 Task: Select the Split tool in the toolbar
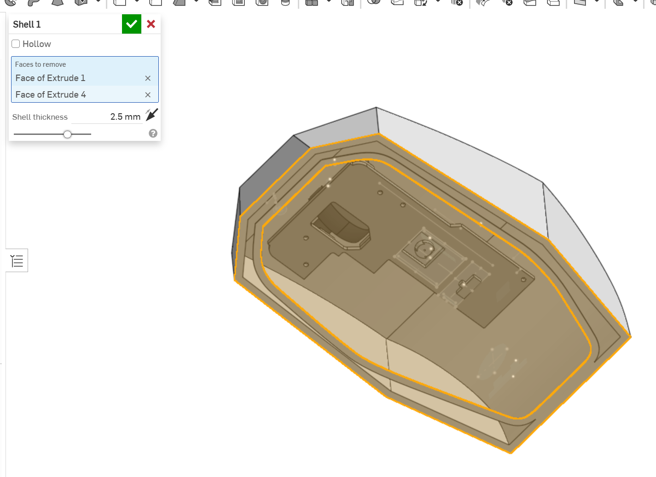(397, 1)
